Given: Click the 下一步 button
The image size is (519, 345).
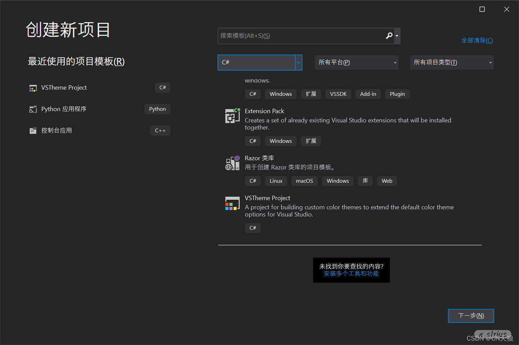Looking at the screenshot, I should click(x=471, y=316).
